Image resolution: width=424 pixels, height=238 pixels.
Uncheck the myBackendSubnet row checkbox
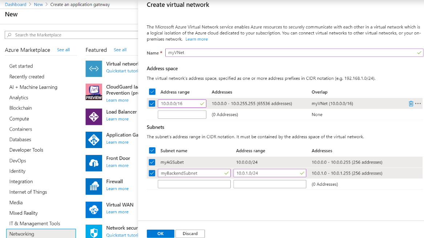pyautogui.click(x=152, y=173)
